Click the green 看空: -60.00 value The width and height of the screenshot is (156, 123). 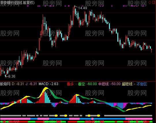coord(87,84)
